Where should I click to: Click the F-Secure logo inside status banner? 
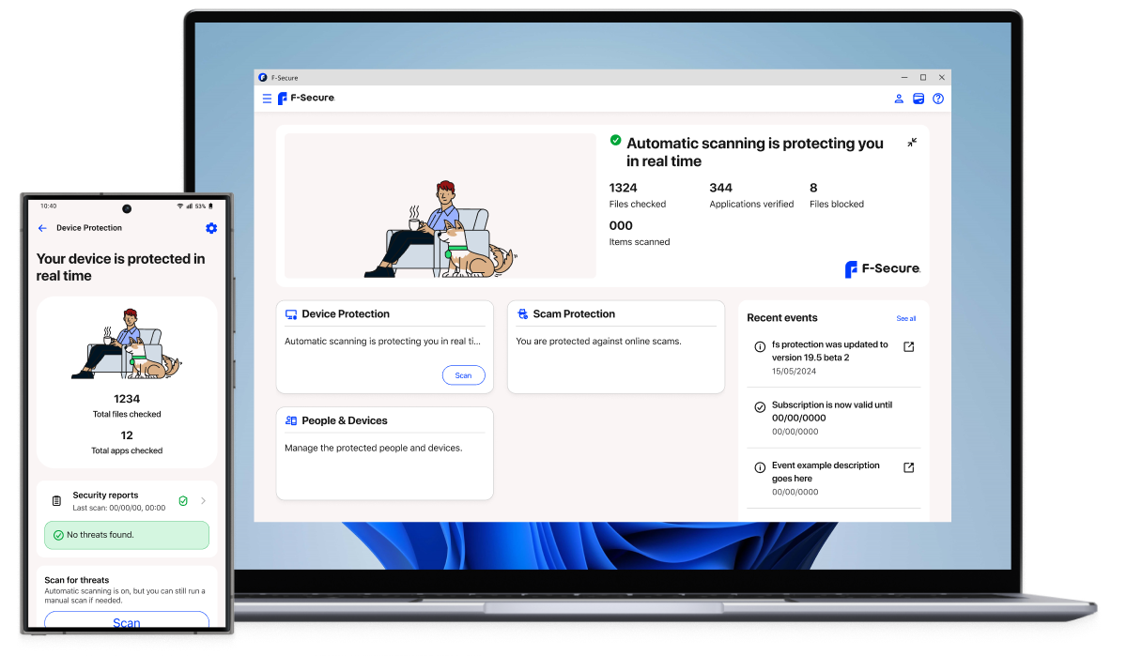point(883,269)
